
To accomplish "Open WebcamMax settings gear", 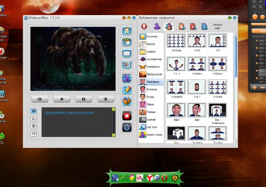I will pyautogui.click(x=127, y=127).
